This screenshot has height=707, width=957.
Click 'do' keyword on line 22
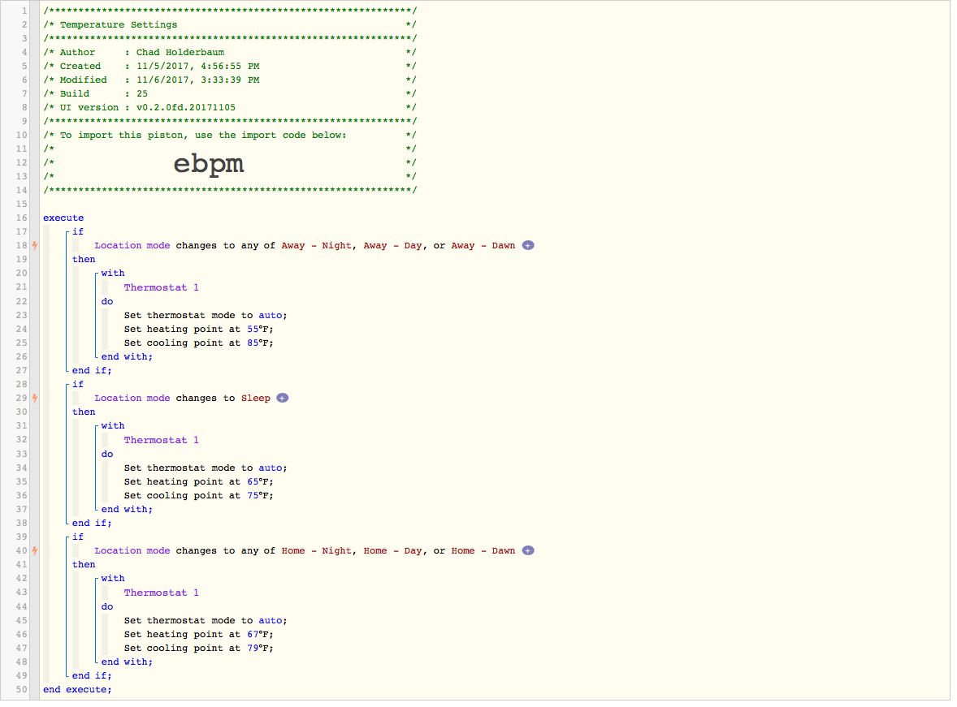click(107, 301)
